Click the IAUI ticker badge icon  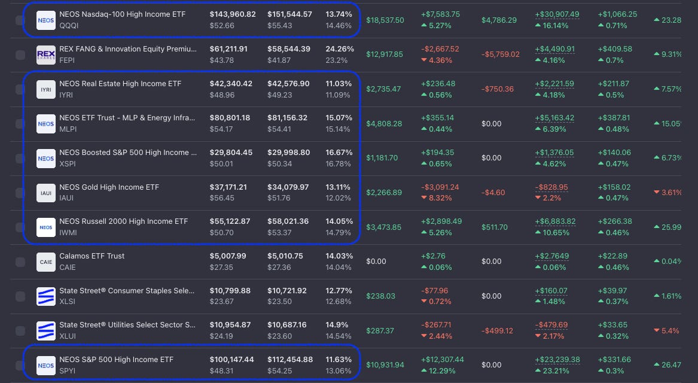(46, 193)
